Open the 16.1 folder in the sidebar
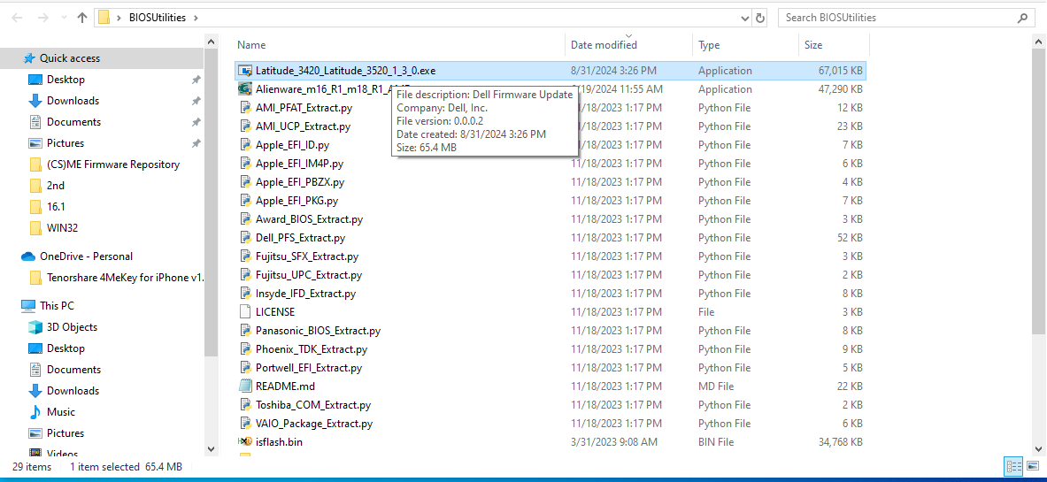 56,207
